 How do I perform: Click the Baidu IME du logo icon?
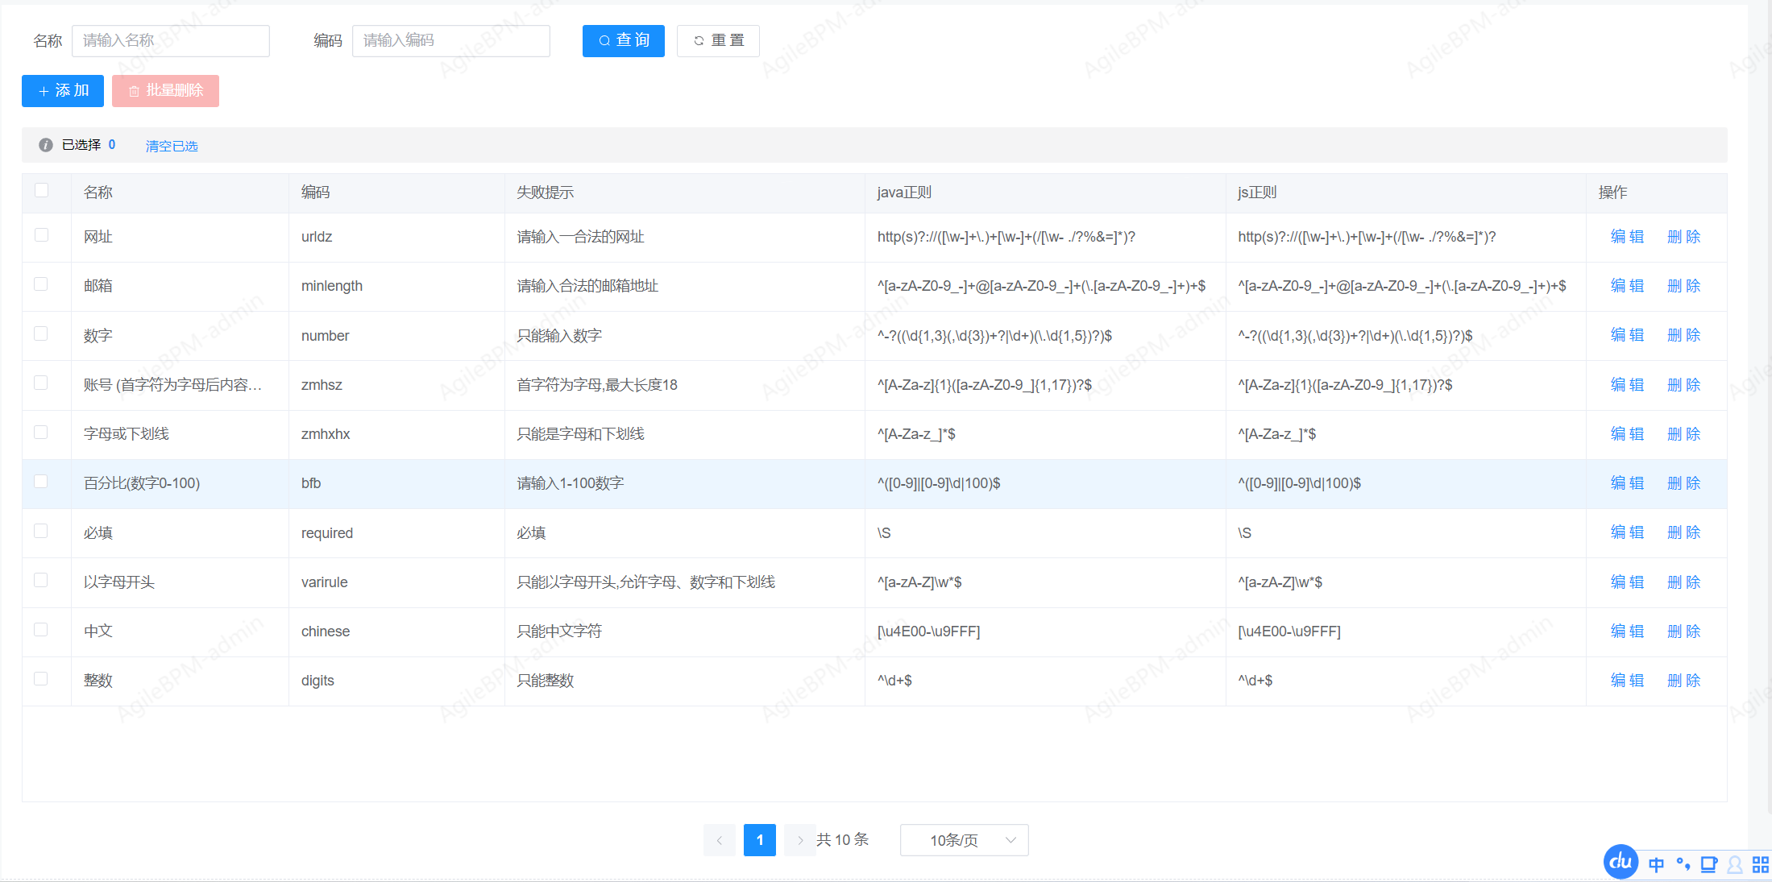(x=1621, y=862)
